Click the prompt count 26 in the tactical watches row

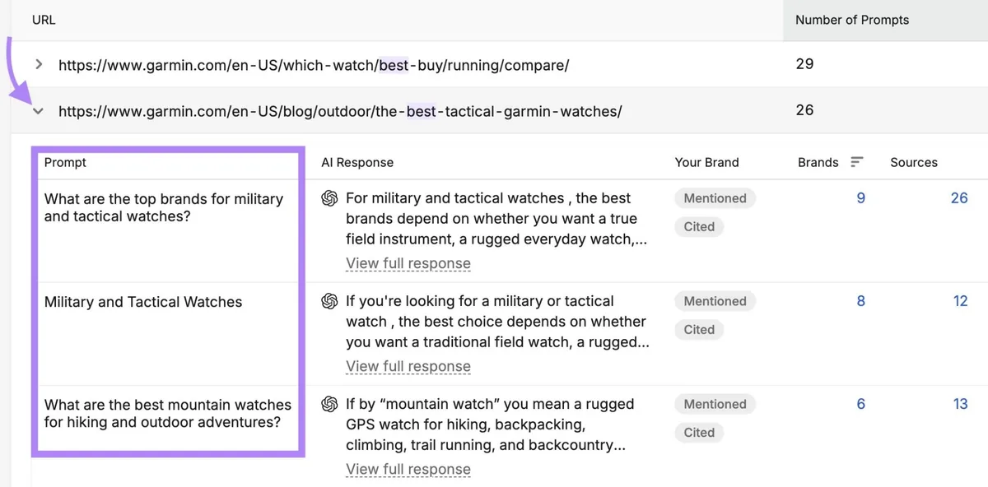click(x=804, y=110)
